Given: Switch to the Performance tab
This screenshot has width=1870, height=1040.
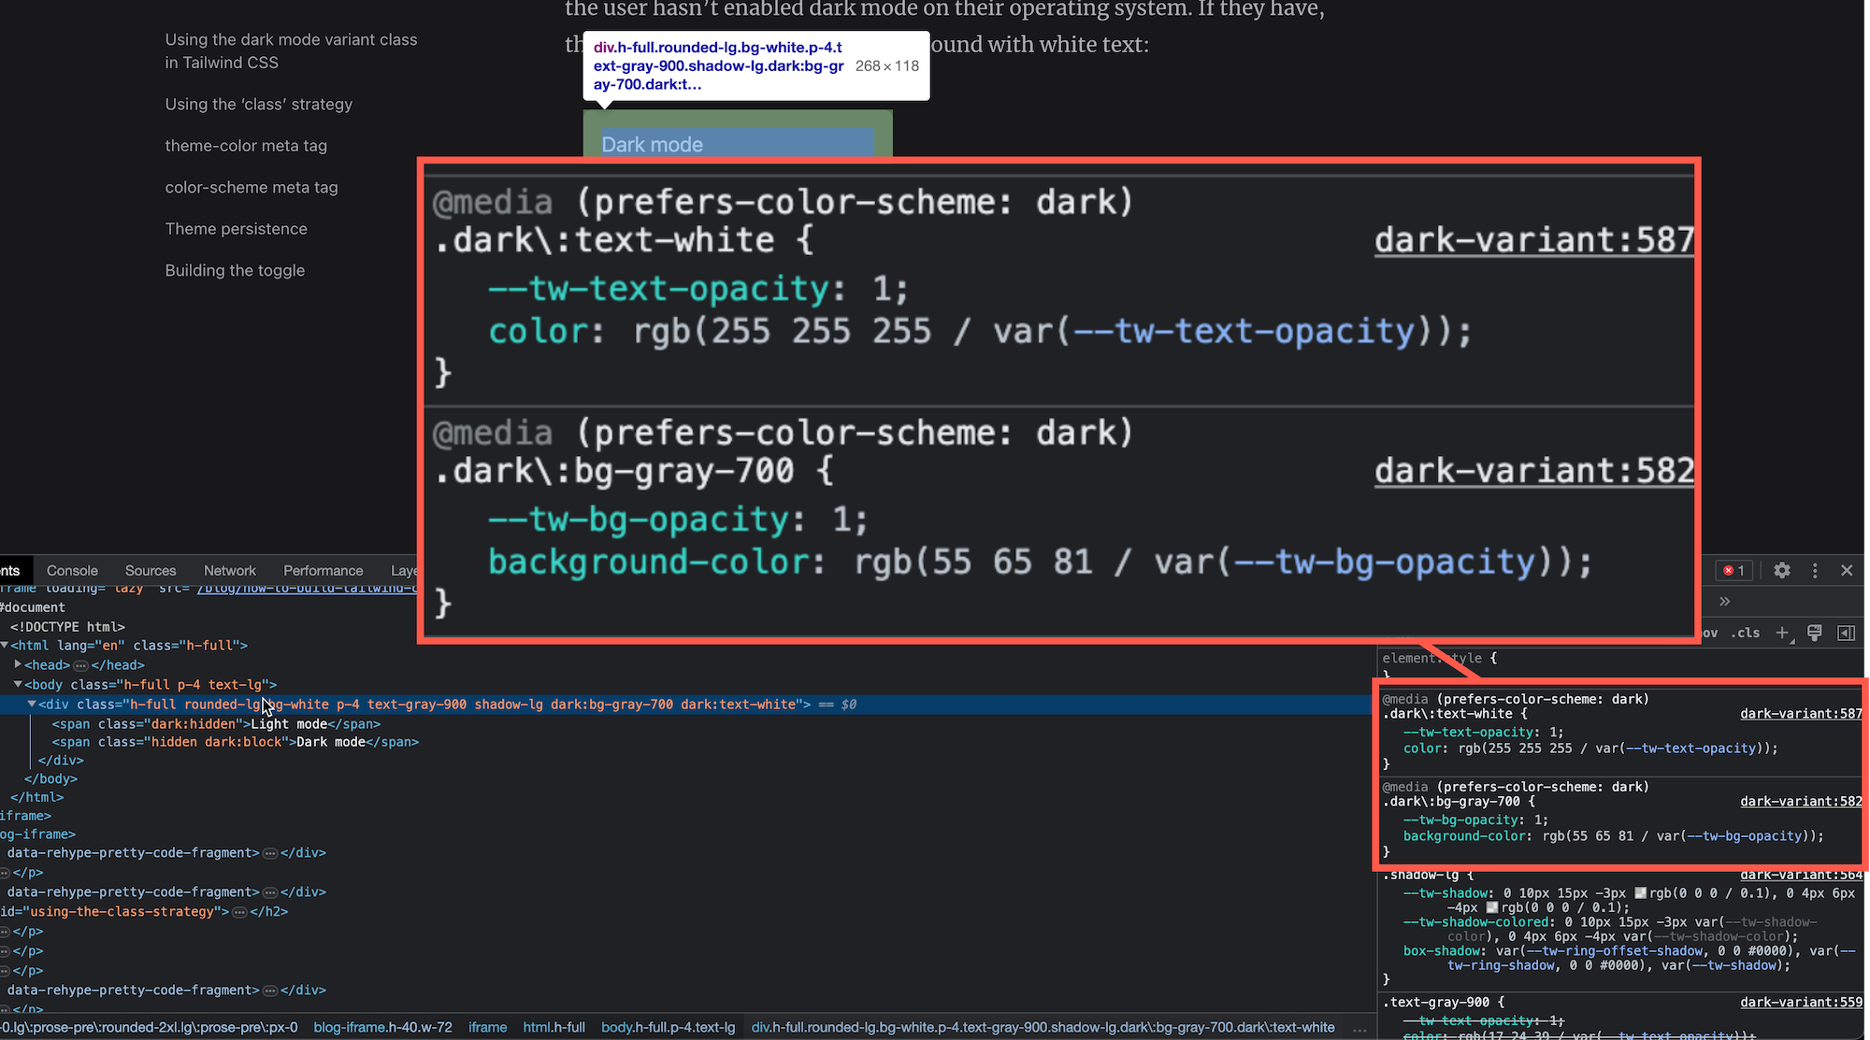Looking at the screenshot, I should [x=323, y=570].
